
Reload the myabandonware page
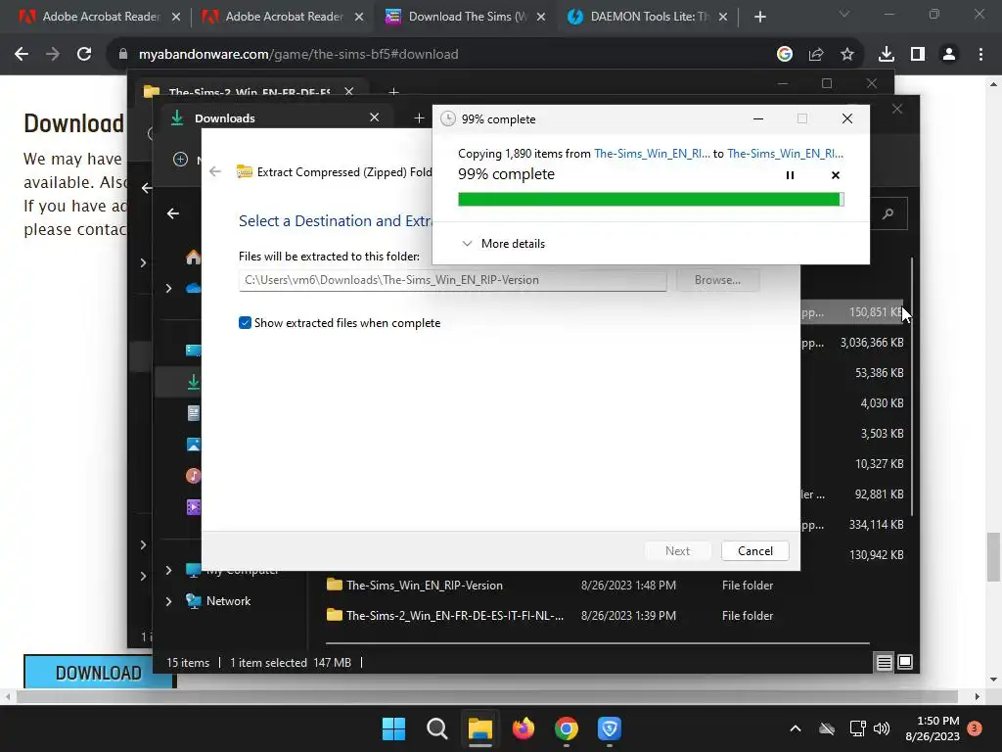(x=84, y=55)
